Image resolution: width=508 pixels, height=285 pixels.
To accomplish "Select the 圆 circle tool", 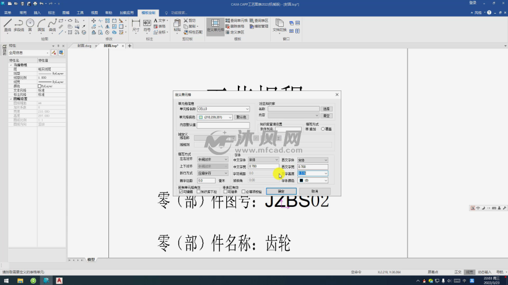I will [x=30, y=25].
